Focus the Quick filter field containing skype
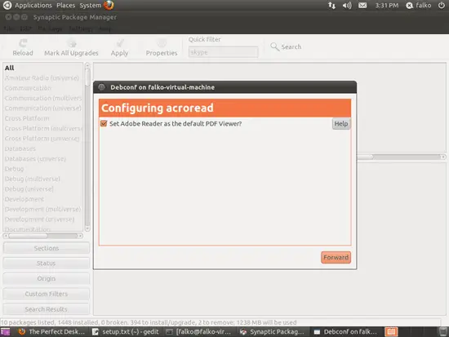 224,52
